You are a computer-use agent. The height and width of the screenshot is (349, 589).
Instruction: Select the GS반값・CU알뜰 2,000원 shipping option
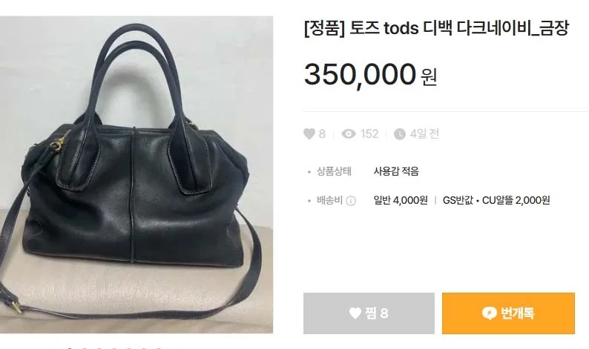(496, 200)
